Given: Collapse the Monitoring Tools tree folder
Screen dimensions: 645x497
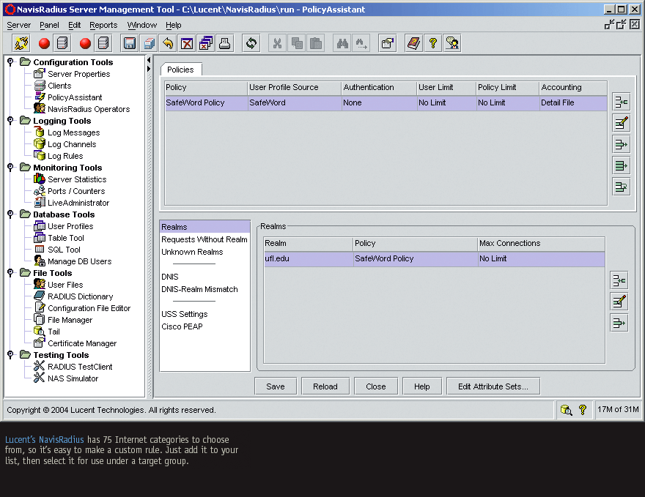Looking at the screenshot, I should (10, 168).
